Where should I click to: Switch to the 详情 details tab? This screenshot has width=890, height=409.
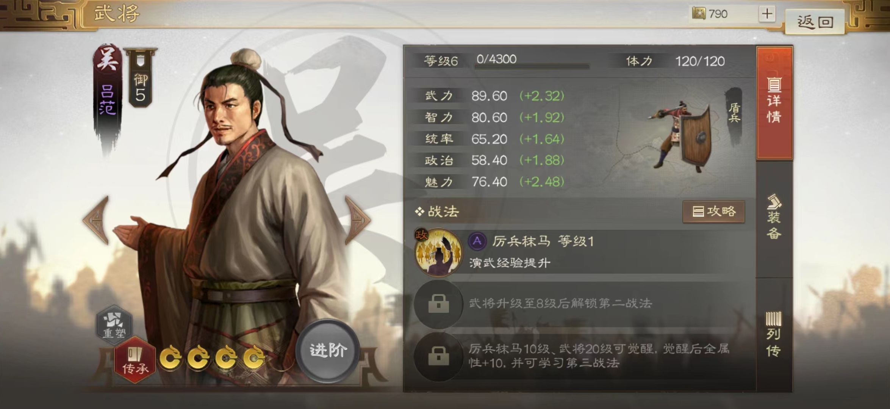[774, 102]
